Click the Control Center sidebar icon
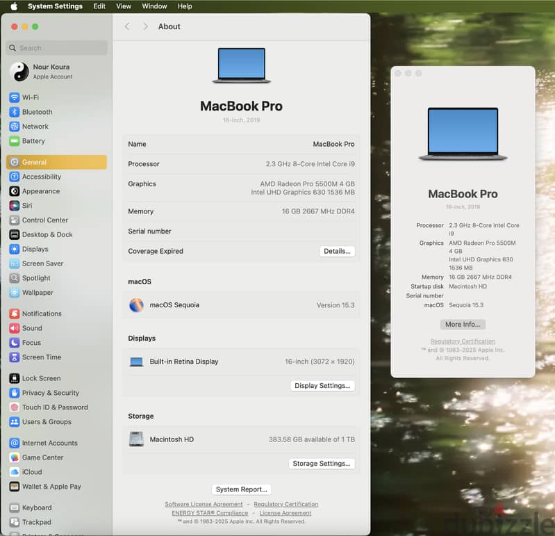Screen dimensions: 555x536 click(14, 220)
